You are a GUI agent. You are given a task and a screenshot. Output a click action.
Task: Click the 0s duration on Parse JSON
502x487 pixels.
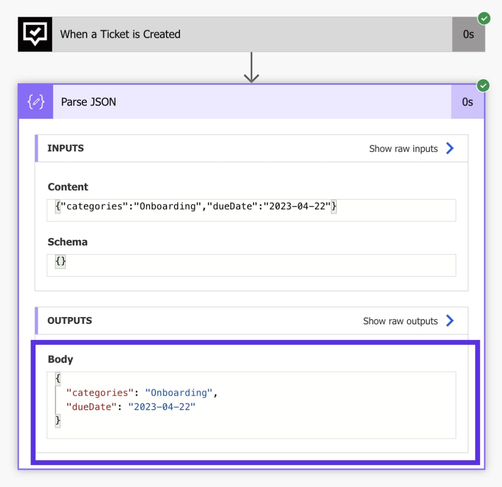coord(467,102)
